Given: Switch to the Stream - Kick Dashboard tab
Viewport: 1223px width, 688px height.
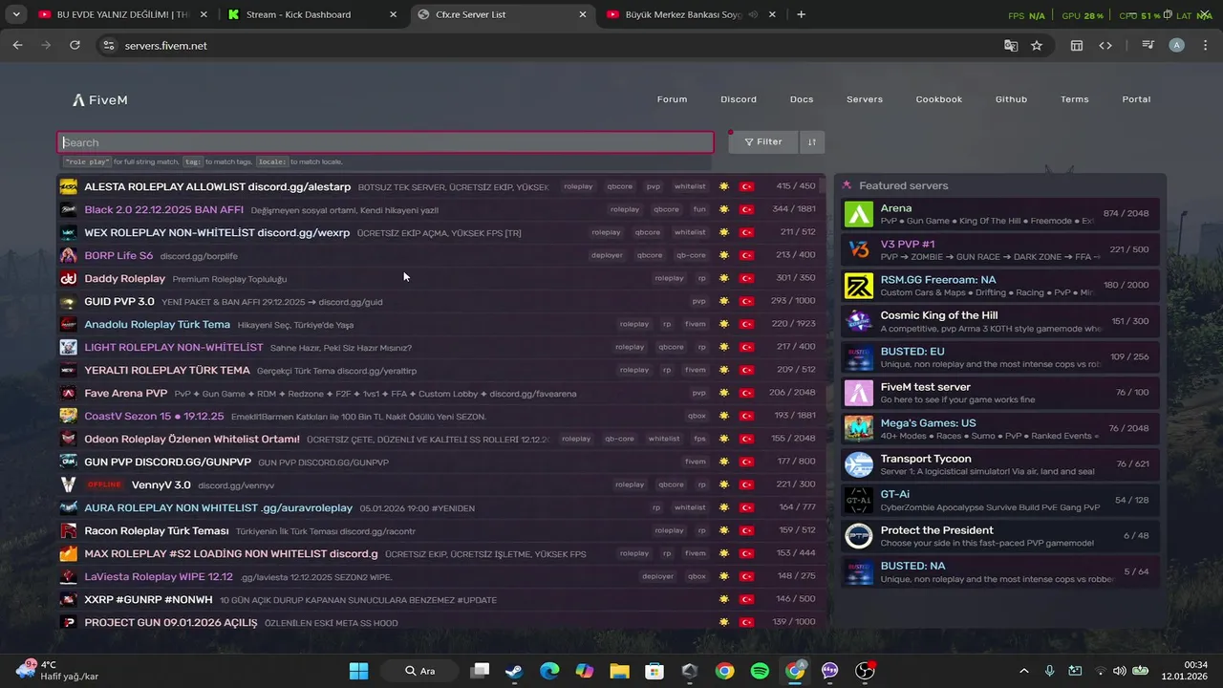Looking at the screenshot, I should [x=312, y=14].
